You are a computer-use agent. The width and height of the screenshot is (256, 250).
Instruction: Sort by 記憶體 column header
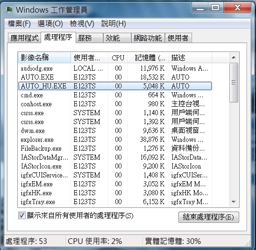(148, 58)
